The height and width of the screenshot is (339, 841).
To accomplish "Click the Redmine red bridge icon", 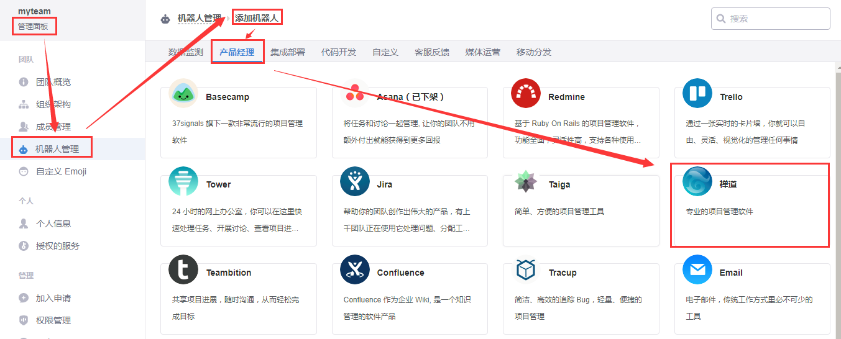I will click(526, 94).
